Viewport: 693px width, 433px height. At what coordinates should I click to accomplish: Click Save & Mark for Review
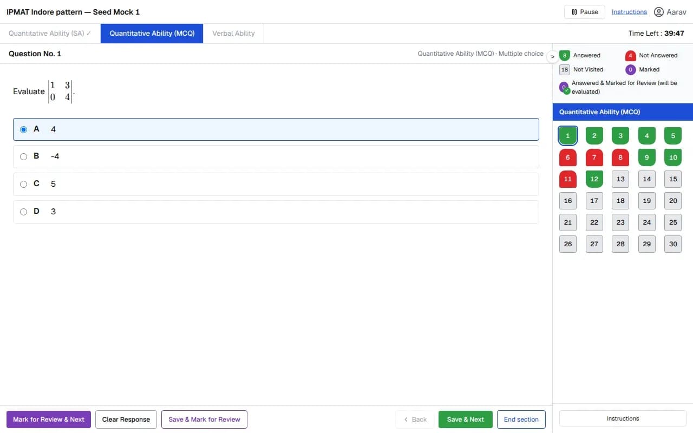pos(204,419)
